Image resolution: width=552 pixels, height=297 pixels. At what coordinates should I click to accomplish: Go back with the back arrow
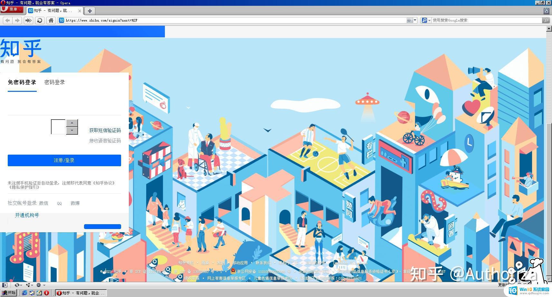tap(7, 20)
